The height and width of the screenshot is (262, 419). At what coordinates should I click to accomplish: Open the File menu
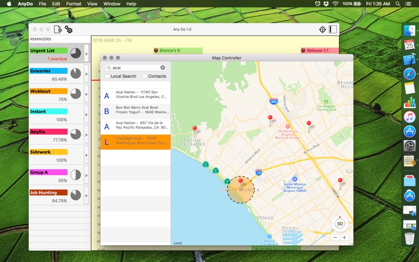42,4
